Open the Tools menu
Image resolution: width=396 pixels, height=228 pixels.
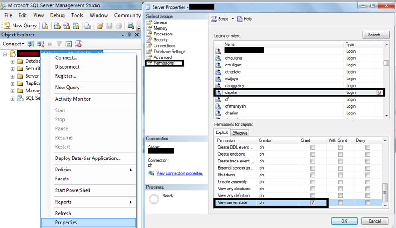tap(77, 15)
